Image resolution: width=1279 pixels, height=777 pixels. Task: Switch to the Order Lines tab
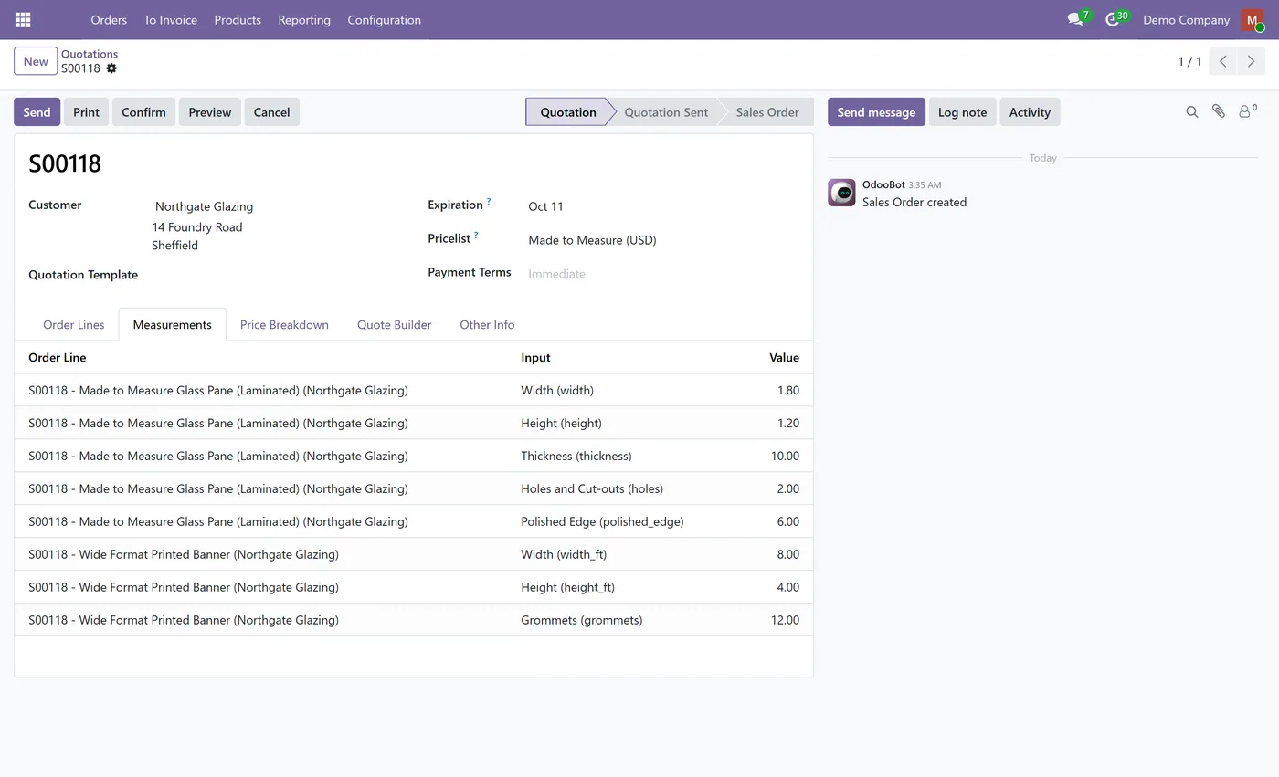(74, 324)
